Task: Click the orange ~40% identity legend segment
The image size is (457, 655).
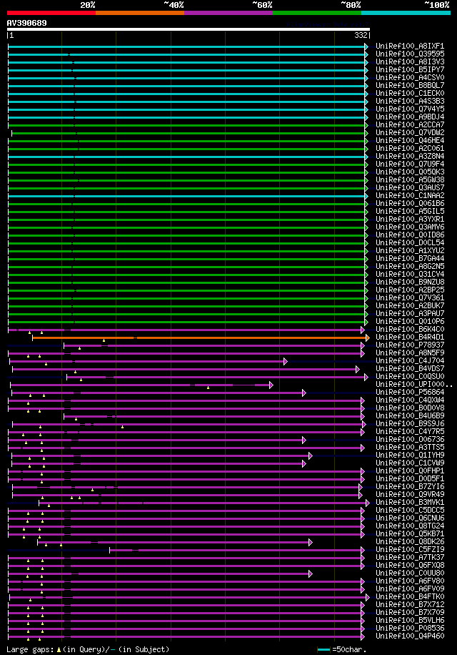Action: coord(140,13)
